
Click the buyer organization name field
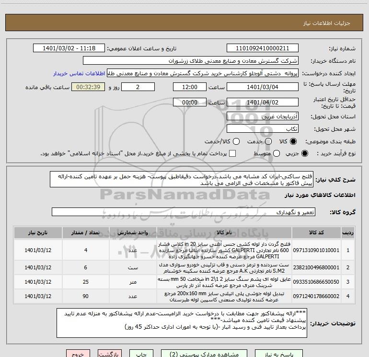click(191, 61)
